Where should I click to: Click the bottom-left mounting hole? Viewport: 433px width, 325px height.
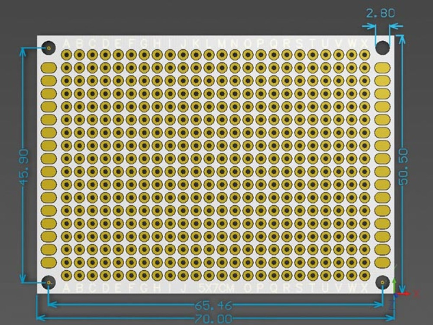coord(49,283)
